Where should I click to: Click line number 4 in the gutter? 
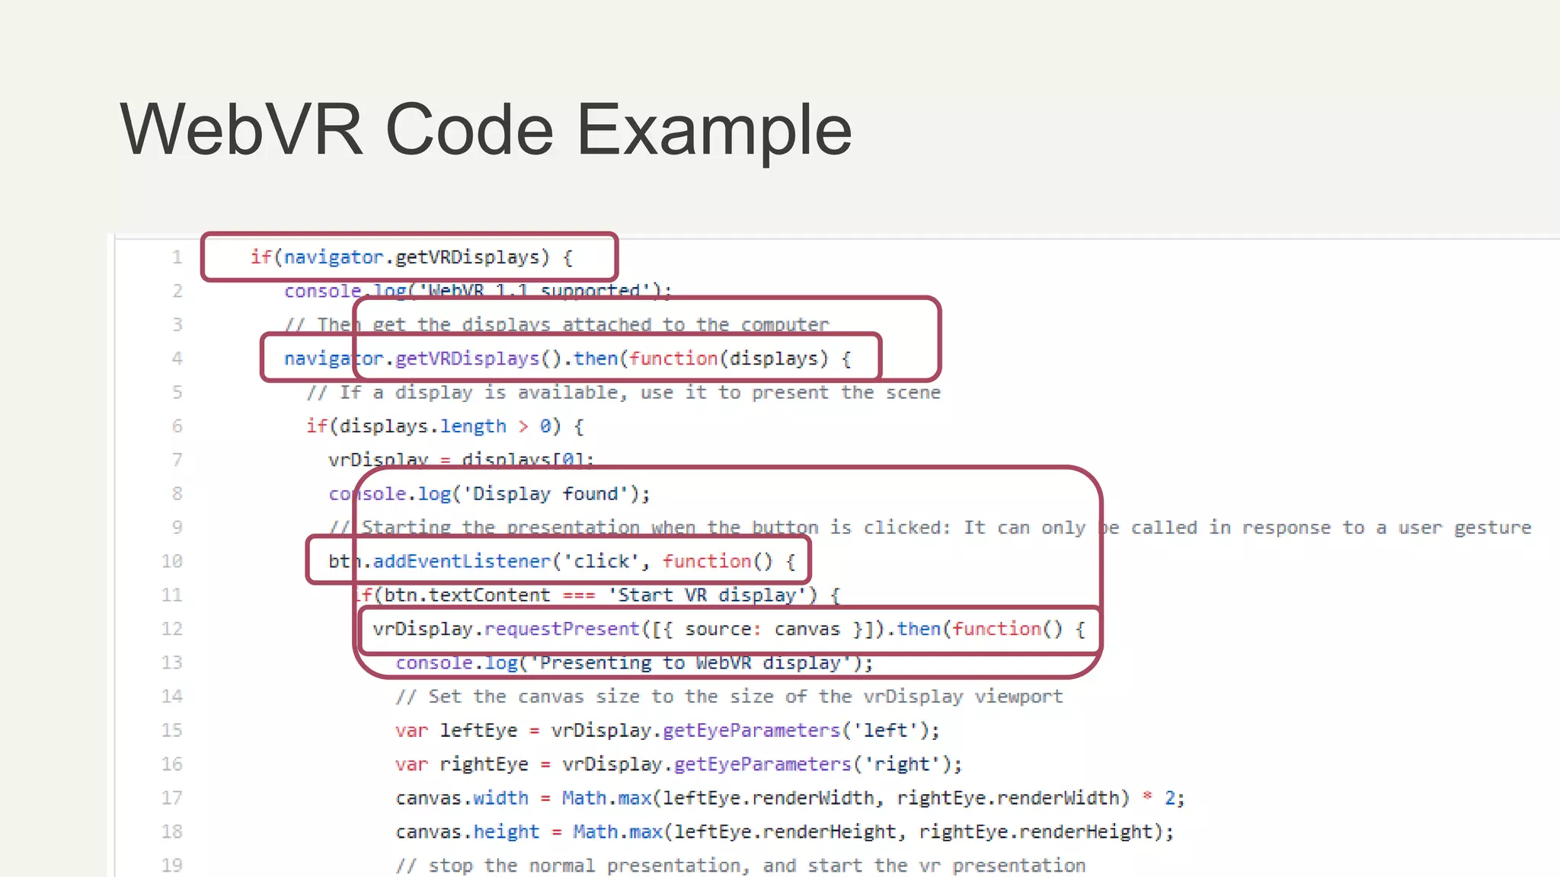tap(177, 359)
